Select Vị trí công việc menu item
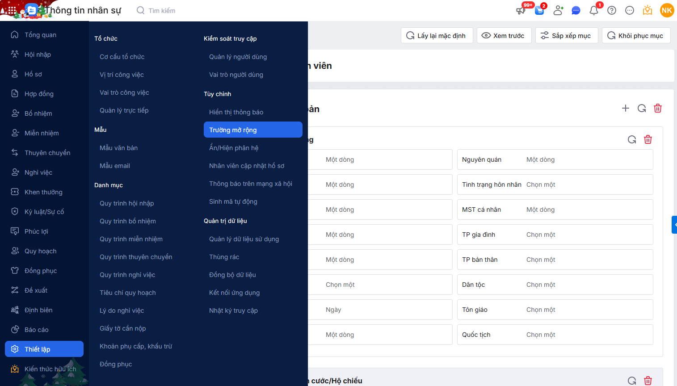This screenshot has width=677, height=386. [x=122, y=75]
